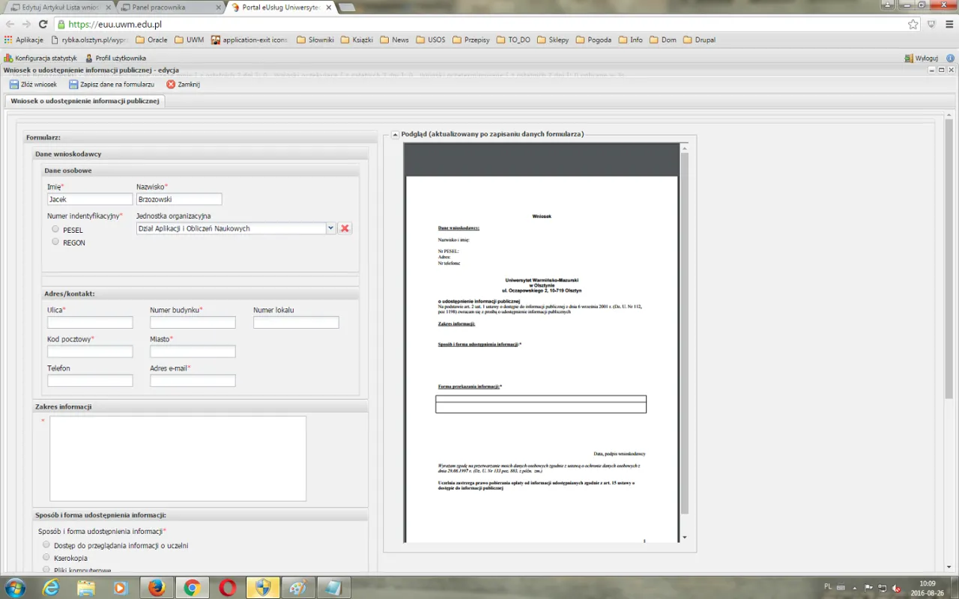Select the PESEL radio button
The height and width of the screenshot is (599, 959).
tap(55, 229)
